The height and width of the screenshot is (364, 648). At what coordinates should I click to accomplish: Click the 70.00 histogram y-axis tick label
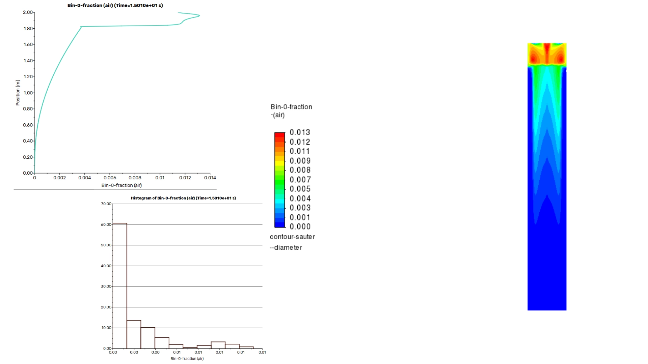[x=106, y=204]
